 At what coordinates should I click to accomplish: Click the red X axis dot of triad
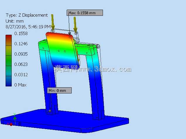11,124
